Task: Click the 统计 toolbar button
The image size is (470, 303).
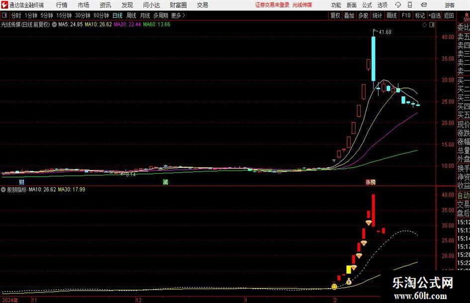Action: pos(377,15)
